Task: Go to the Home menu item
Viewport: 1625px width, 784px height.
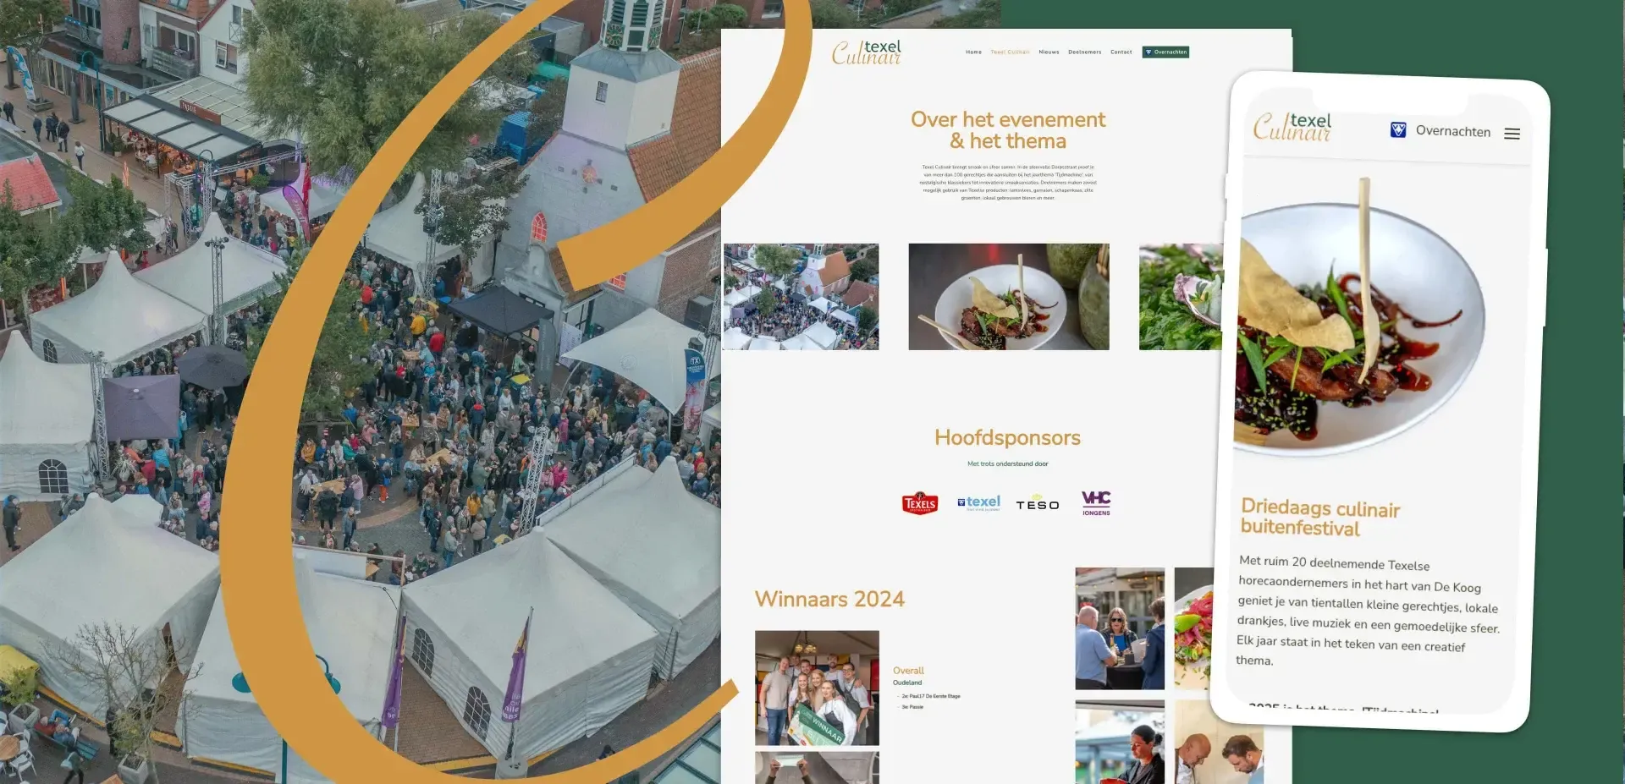Action: (973, 52)
